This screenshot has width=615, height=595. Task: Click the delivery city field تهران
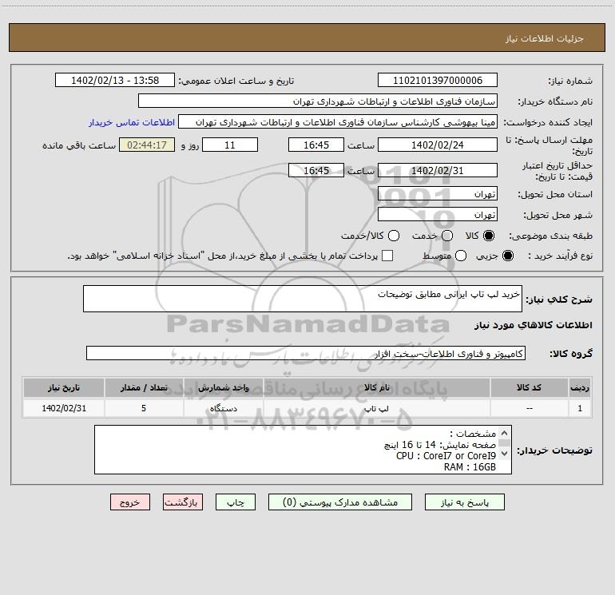[x=438, y=214]
